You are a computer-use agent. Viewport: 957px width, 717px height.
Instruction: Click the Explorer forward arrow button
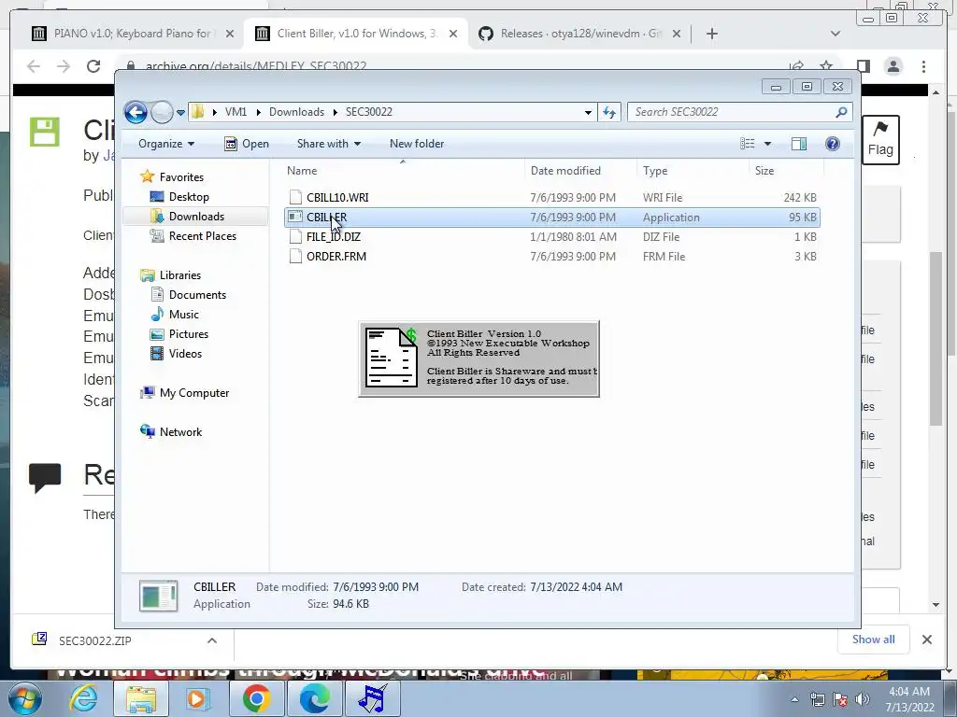point(162,112)
